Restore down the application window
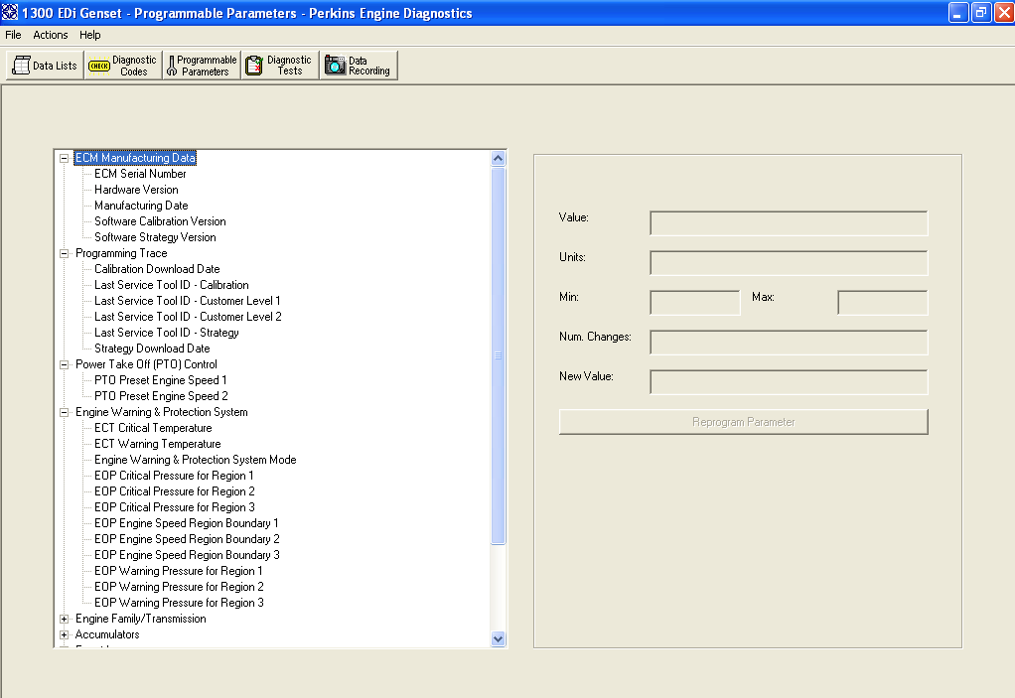Image resolution: width=1015 pixels, height=698 pixels. click(x=981, y=12)
